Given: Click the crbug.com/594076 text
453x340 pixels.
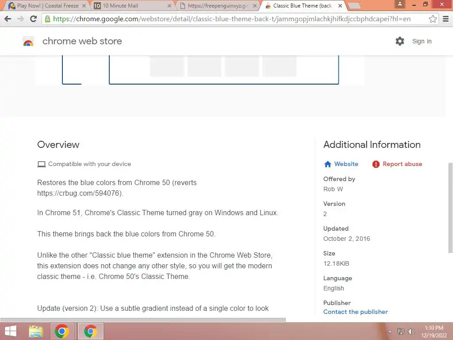Looking at the screenshot, I should [80, 193].
